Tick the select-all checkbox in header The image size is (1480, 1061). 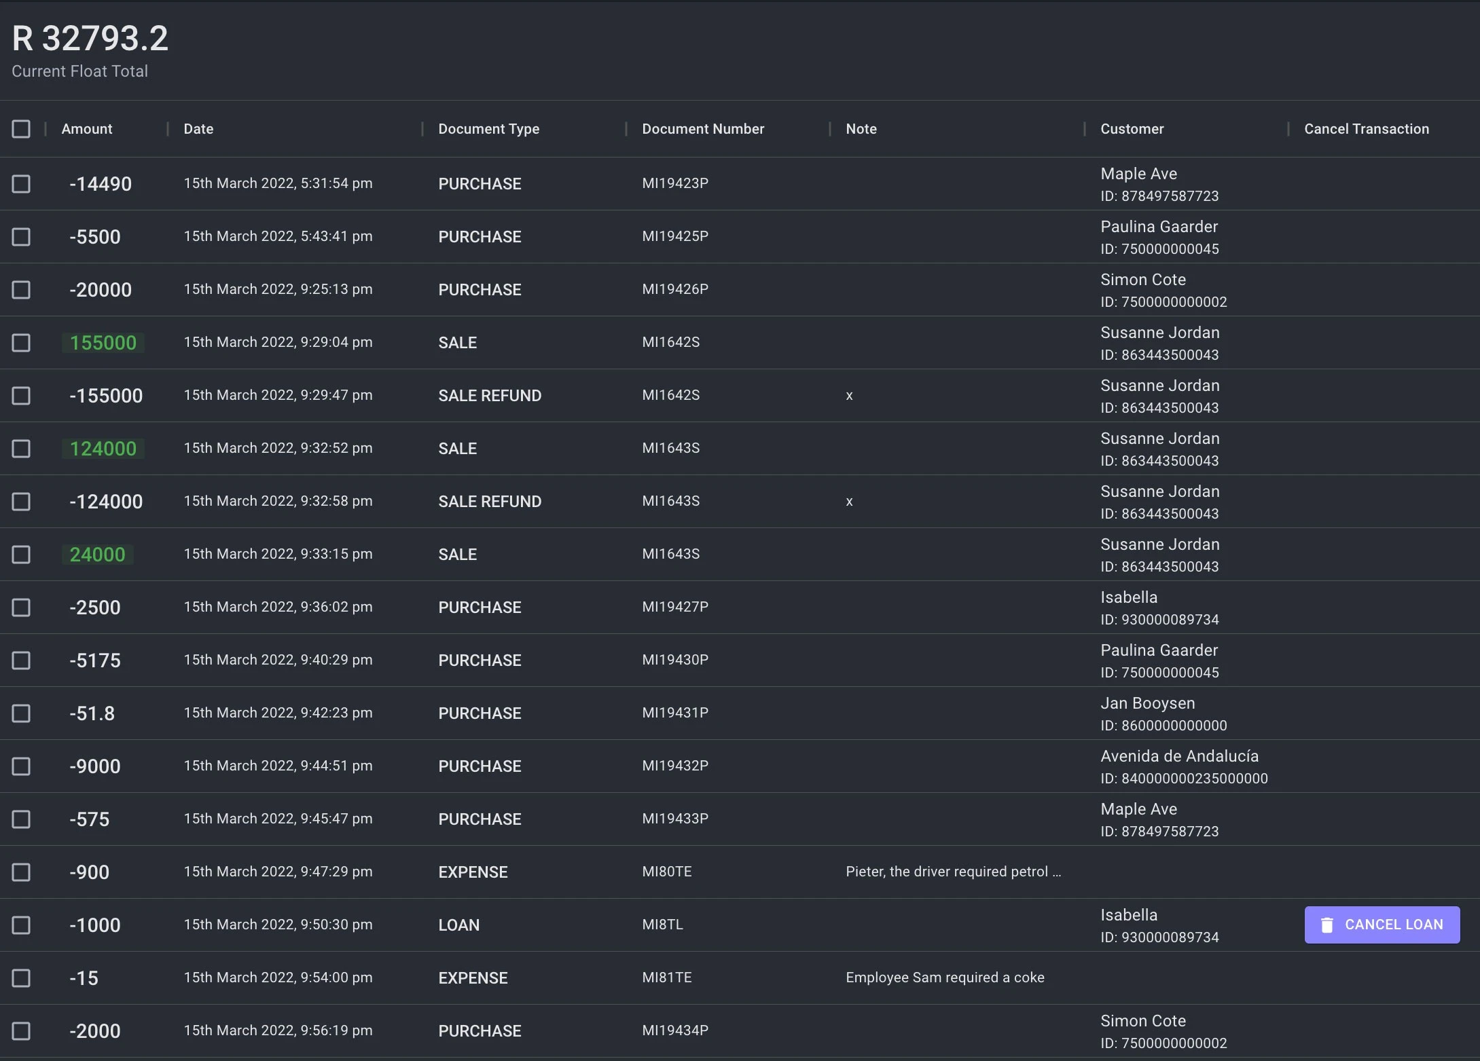21,129
